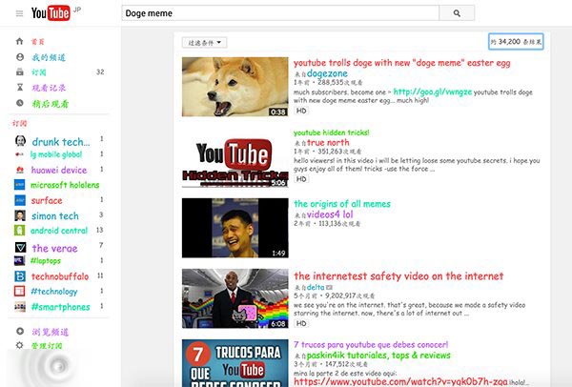This screenshot has width=572, height=387.
Task: Open '7 trucos para youtube' title
Action: (x=371, y=345)
